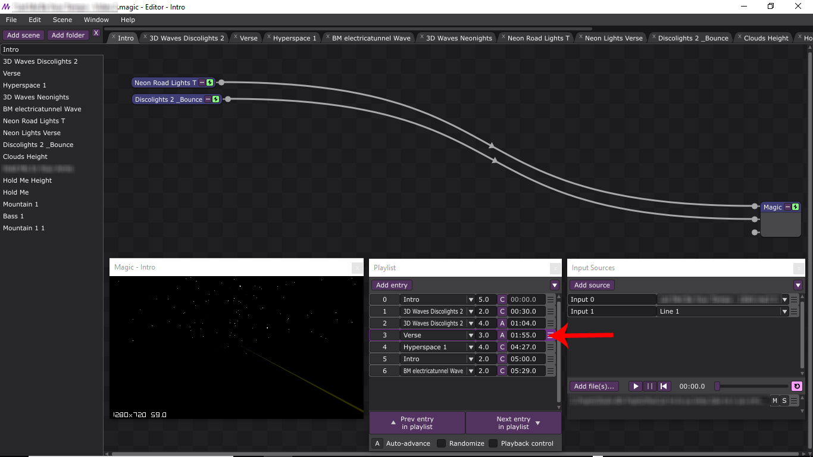Viewport: 813px width, 457px height.
Task: Open scene dropdown for Hyperspace 1 entry
Action: 471,347
